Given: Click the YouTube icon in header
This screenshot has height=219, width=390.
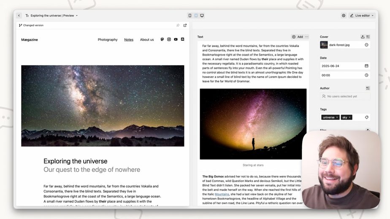Looking at the screenshot, I should [176, 39].
